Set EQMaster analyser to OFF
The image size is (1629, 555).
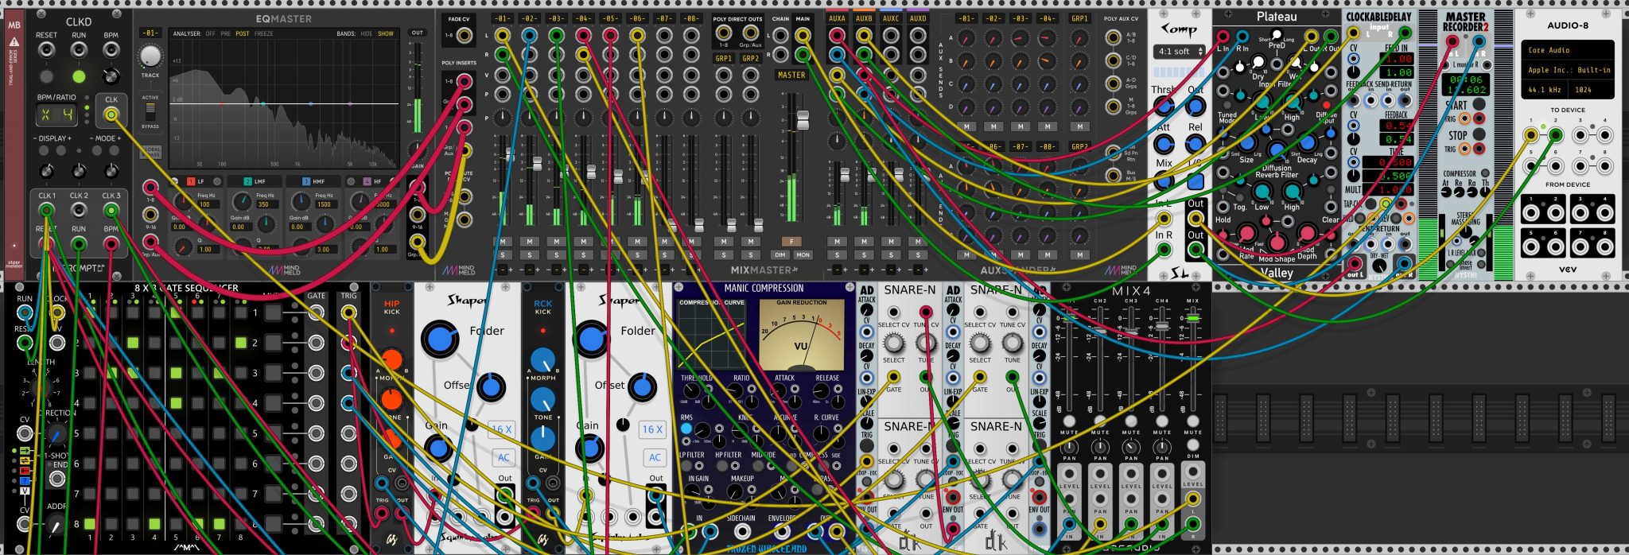(211, 34)
